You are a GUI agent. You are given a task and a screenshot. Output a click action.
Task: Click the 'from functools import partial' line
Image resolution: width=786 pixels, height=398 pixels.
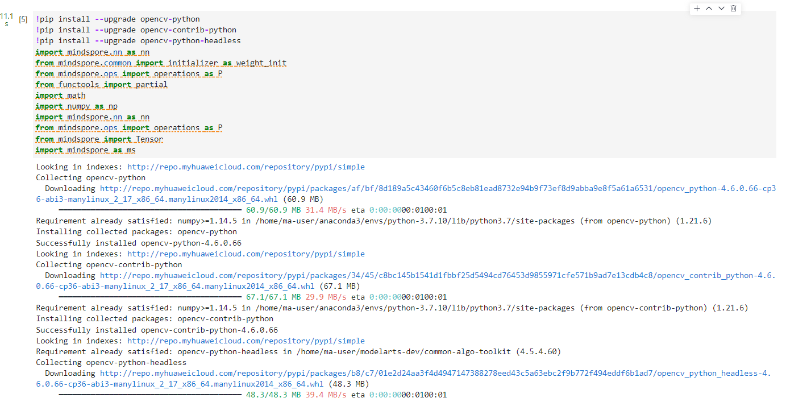101,85
